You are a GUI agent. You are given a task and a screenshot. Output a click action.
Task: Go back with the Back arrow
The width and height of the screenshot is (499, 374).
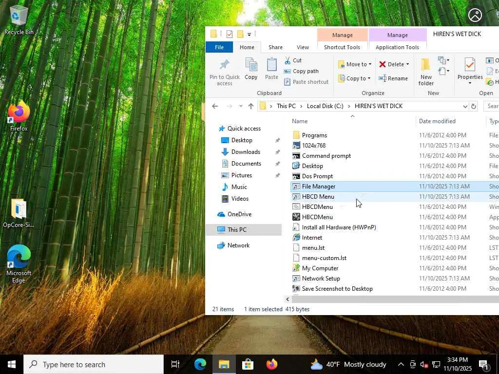[x=215, y=106]
